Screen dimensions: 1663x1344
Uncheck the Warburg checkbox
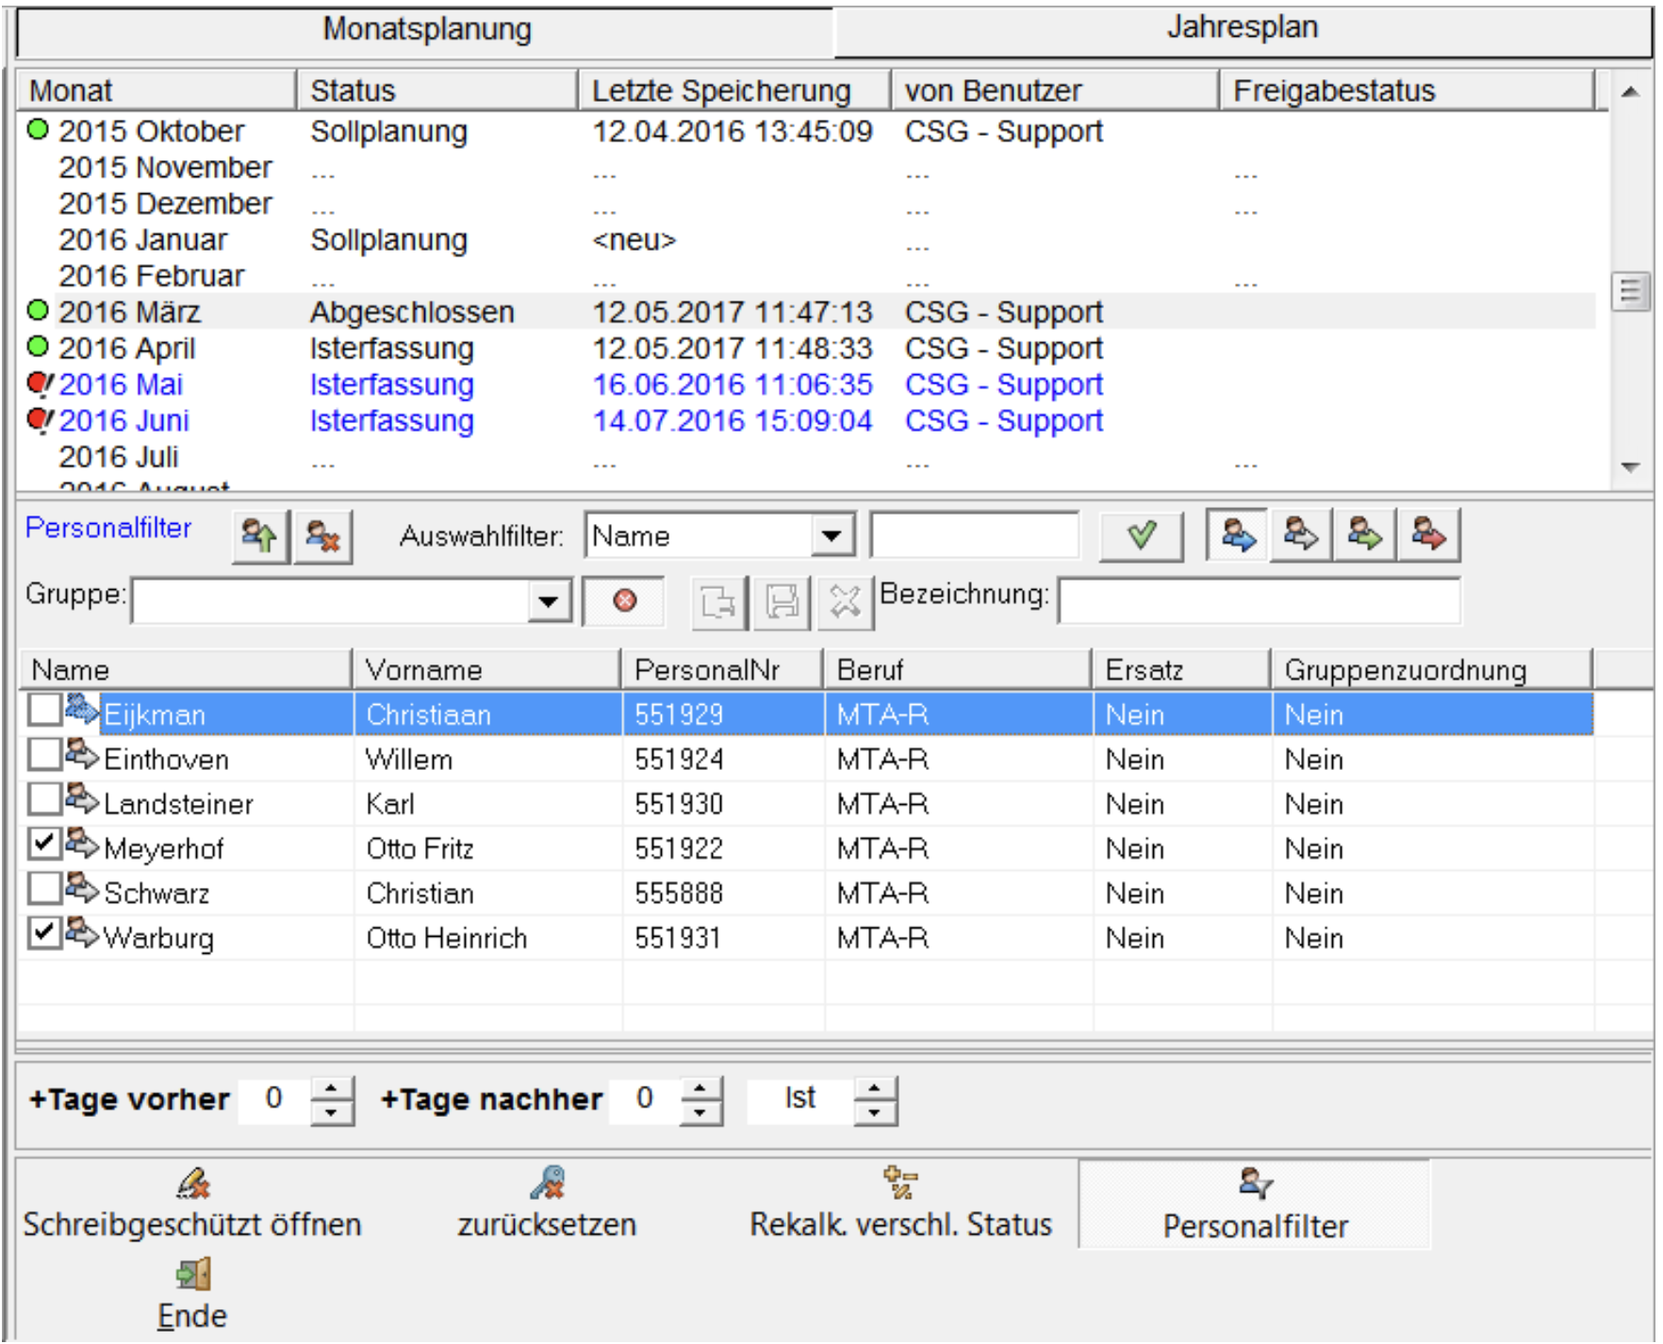coord(44,932)
